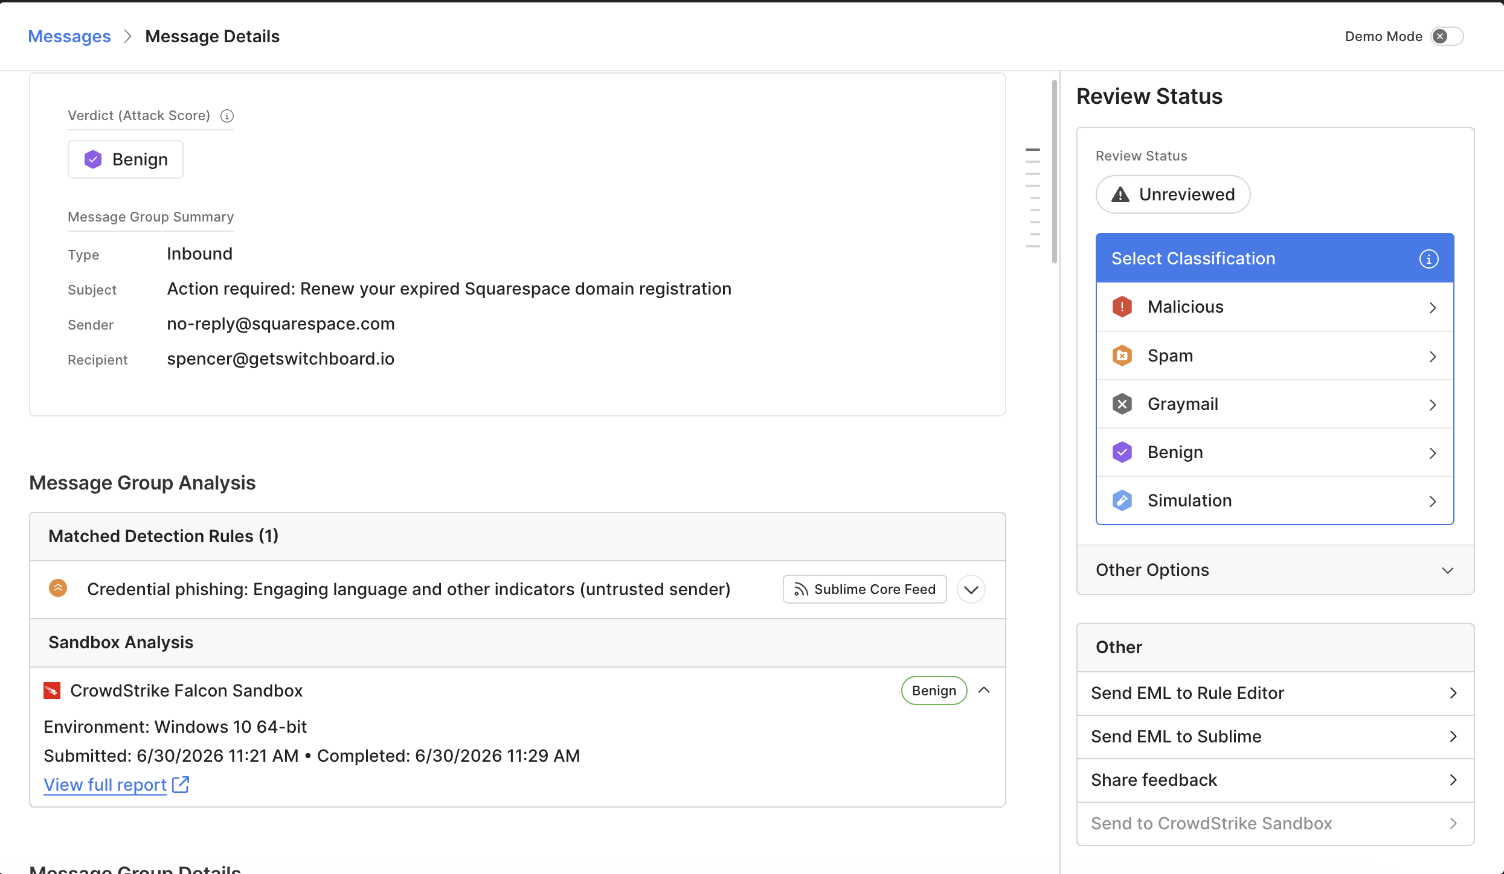Select the Malicious classification option
Screen dimensions: 1504x874
(x=1274, y=307)
